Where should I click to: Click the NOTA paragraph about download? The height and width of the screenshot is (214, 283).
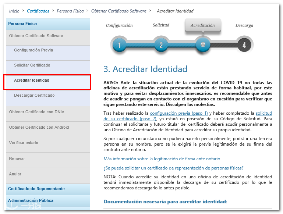pyautogui.click(x=188, y=182)
